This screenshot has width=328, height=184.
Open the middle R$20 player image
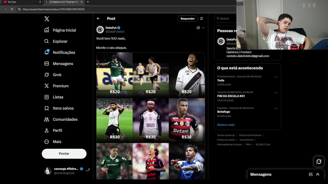(151, 75)
